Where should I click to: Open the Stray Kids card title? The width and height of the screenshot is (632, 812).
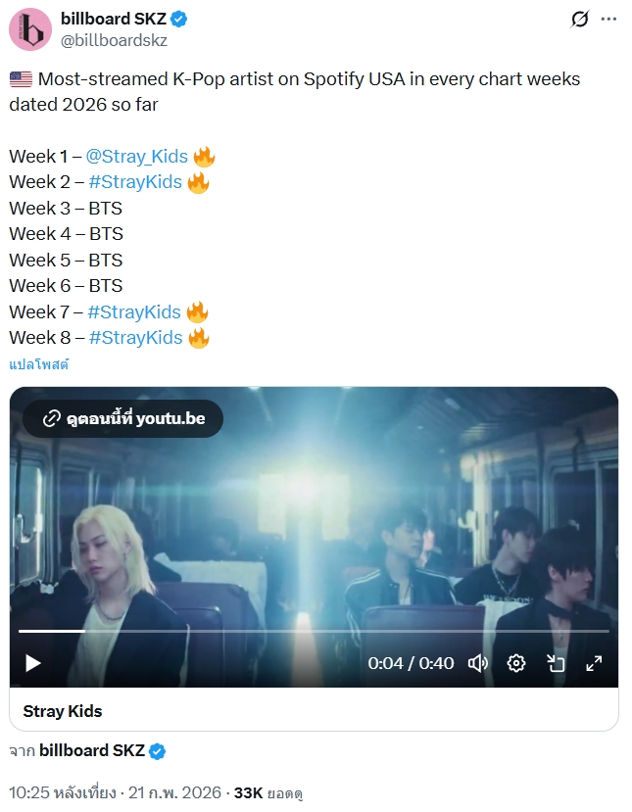63,711
